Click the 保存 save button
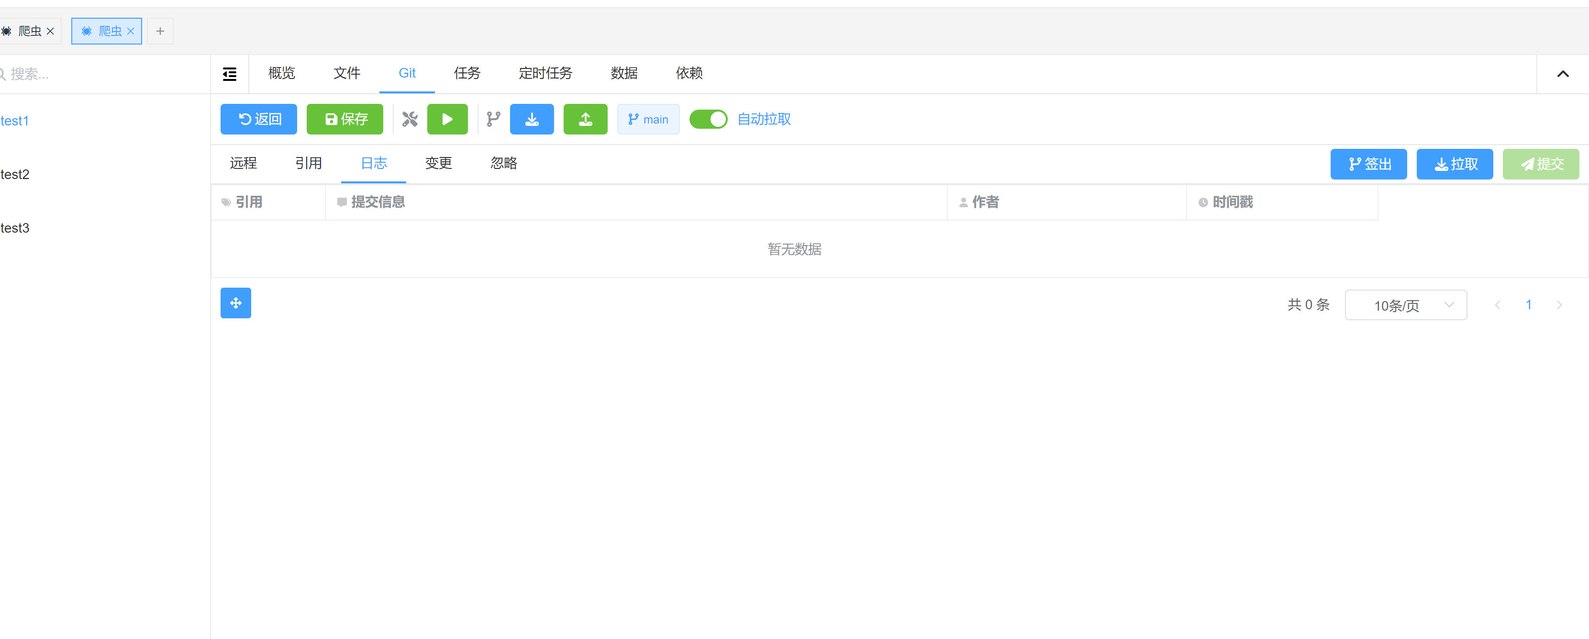 (x=345, y=119)
